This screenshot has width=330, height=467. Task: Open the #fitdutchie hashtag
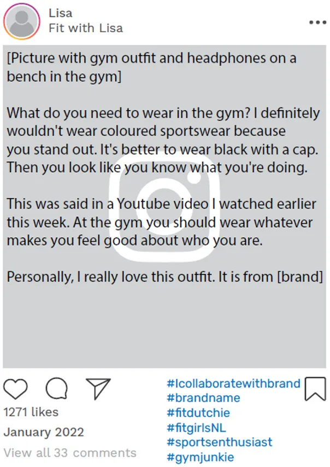(198, 413)
